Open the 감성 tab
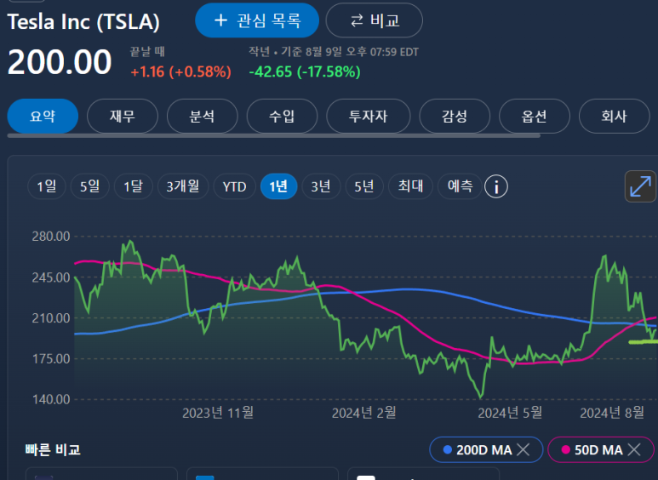 click(455, 116)
